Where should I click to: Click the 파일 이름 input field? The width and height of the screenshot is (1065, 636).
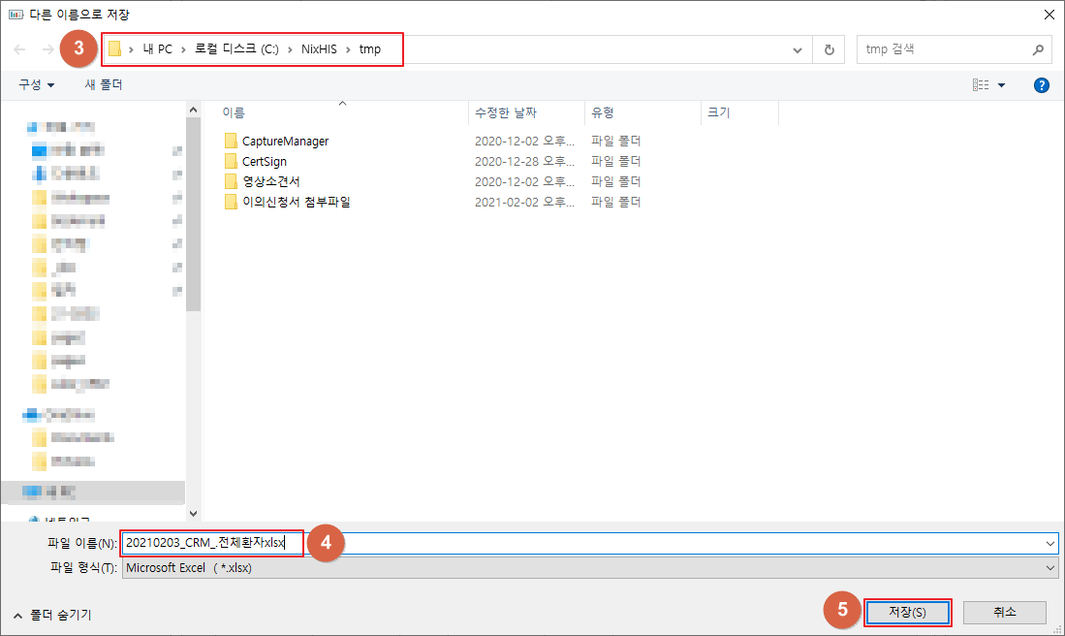click(x=678, y=544)
